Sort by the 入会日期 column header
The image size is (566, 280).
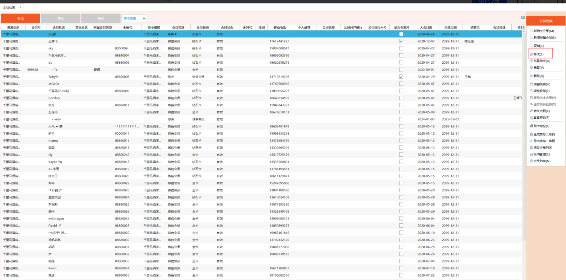[426, 27]
